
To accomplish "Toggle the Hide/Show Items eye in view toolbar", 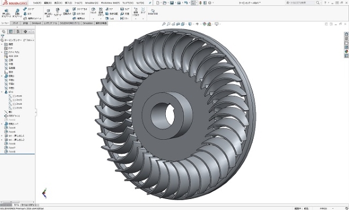I will coord(197,24).
